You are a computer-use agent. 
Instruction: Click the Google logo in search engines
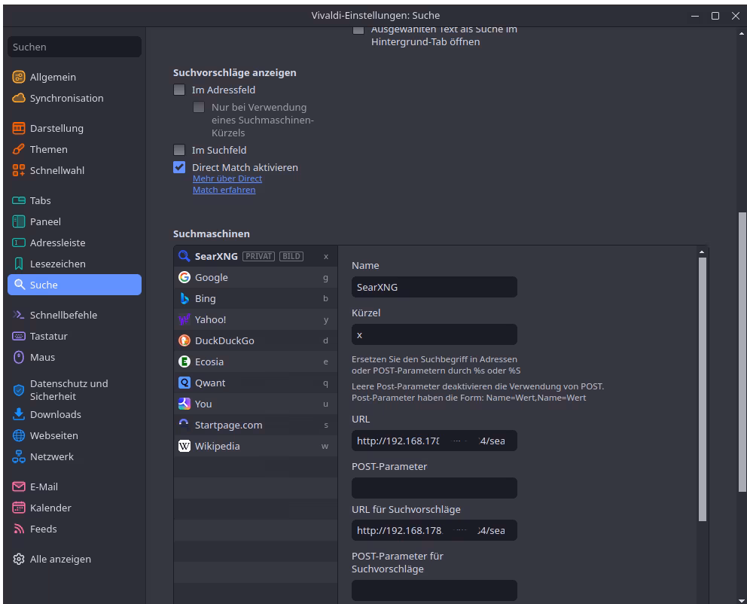pyautogui.click(x=184, y=277)
